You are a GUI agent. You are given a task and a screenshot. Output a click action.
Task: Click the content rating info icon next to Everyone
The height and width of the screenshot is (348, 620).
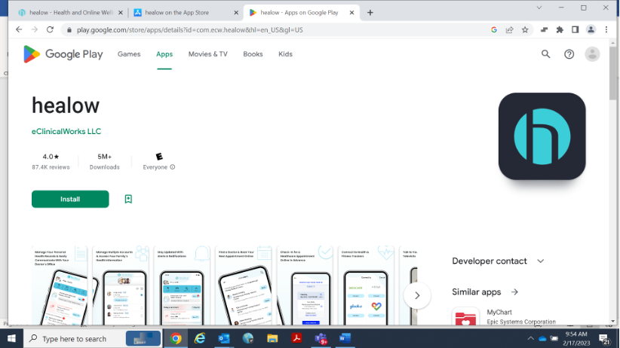coord(173,167)
